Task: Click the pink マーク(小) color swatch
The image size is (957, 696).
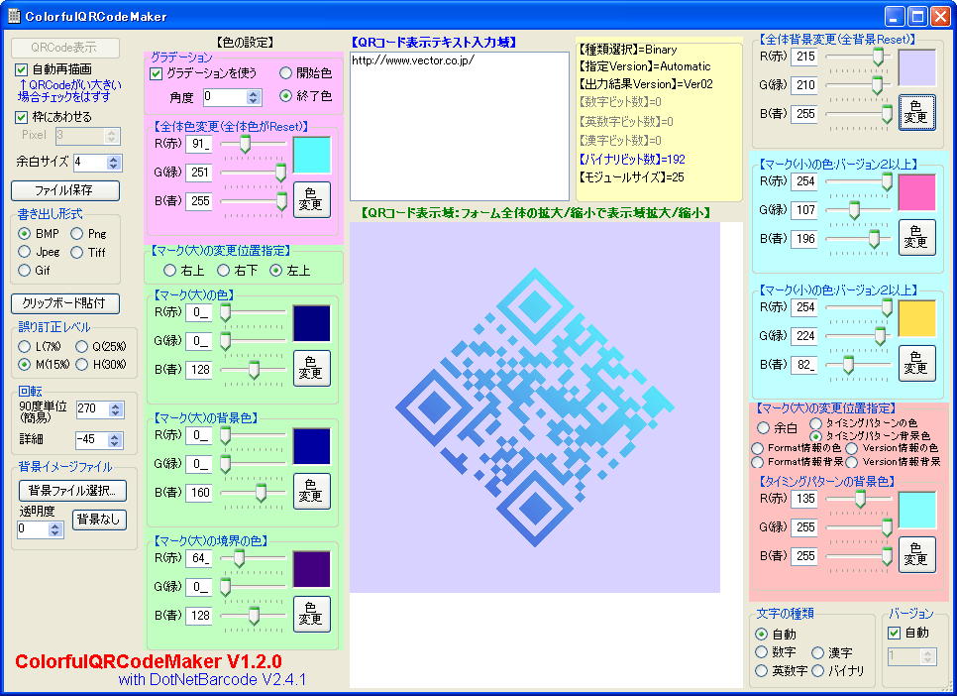Action: coord(916,192)
